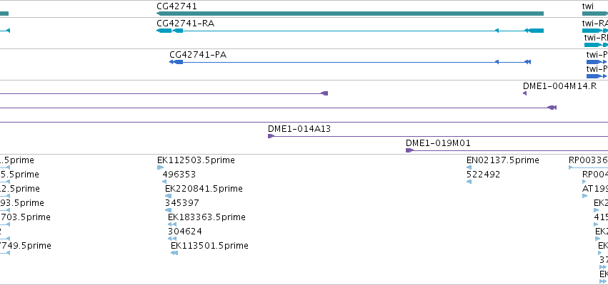The width and height of the screenshot is (608, 285).
Task: Select the DME1-019M01 clone start marker
Action: click(x=409, y=150)
